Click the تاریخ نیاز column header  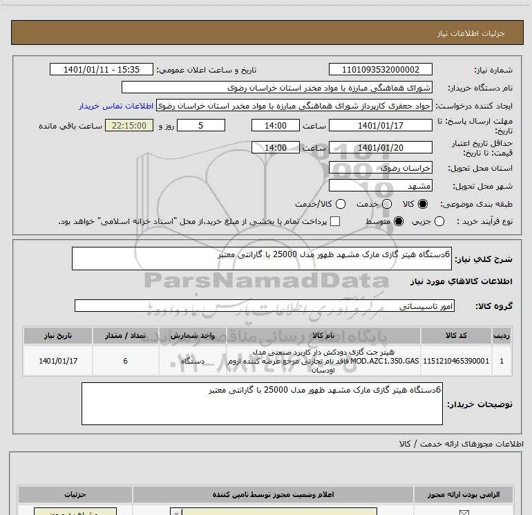point(57,335)
